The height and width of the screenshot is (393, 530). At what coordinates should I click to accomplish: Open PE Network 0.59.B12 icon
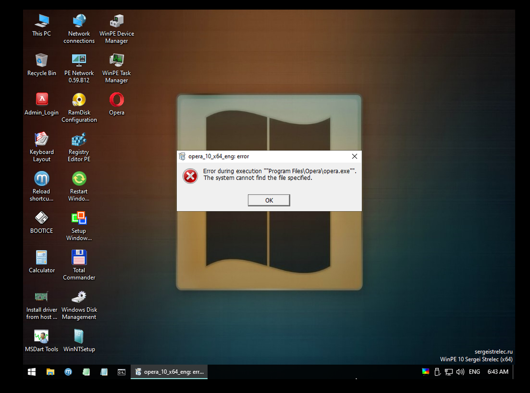click(79, 68)
